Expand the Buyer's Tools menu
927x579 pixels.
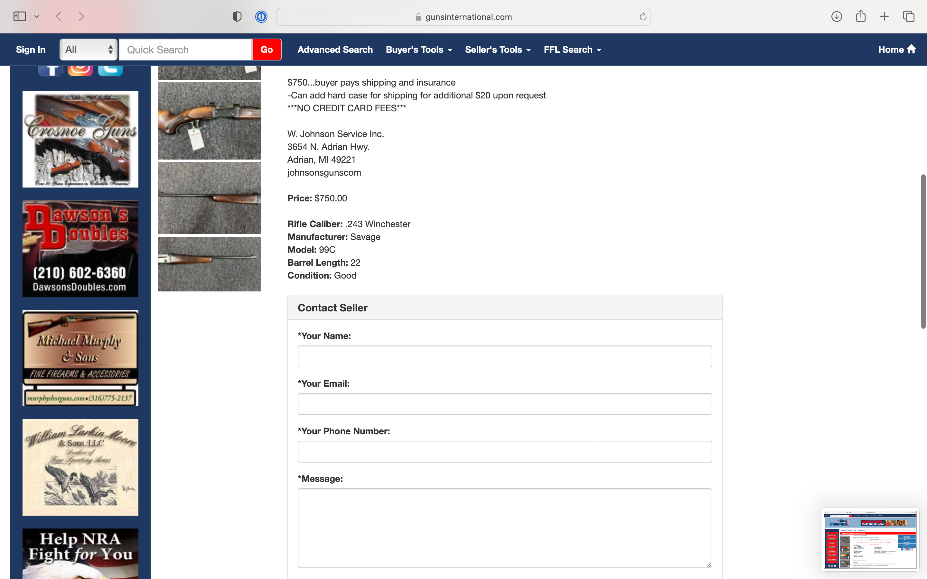point(419,50)
